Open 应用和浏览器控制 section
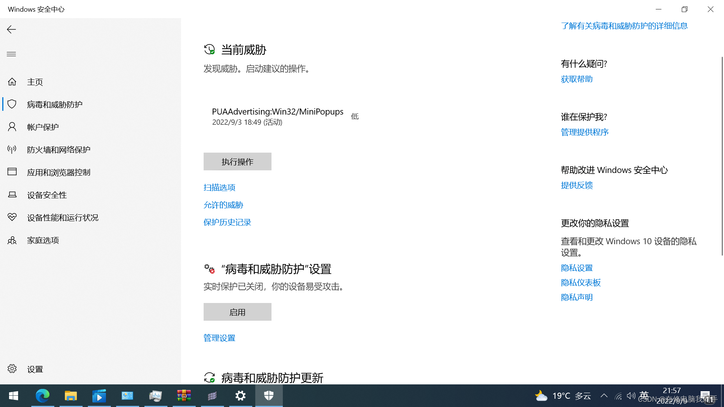This screenshot has height=407, width=724. [x=58, y=172]
